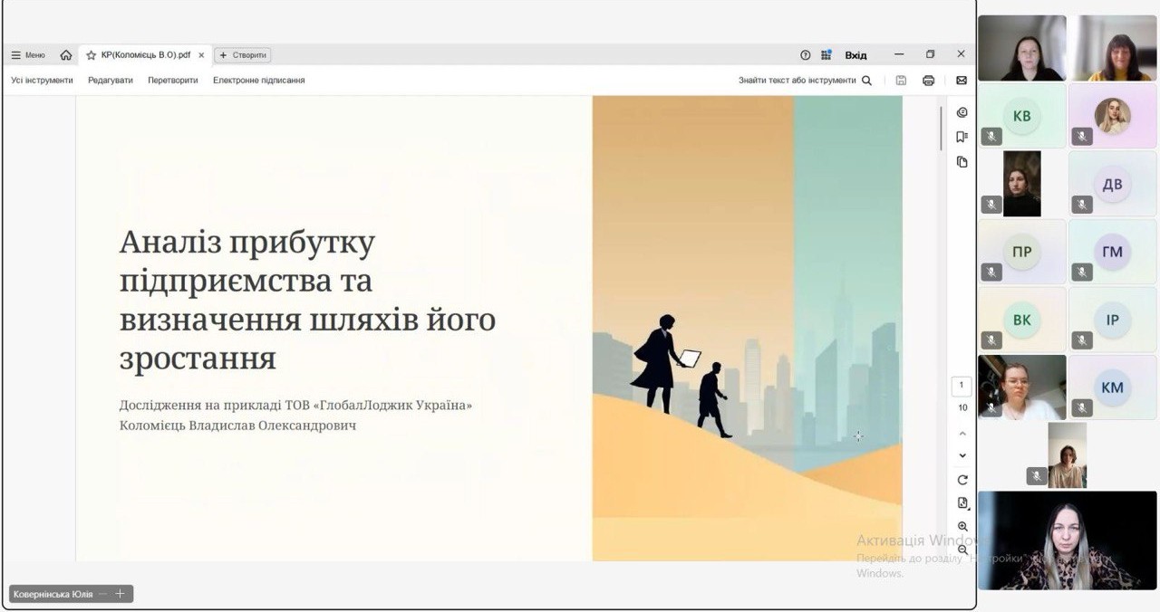Viewport: 1160px width, 612px height.
Task: Star the КР(Коломієць В.О).pdf tab as favorite
Action: click(91, 55)
